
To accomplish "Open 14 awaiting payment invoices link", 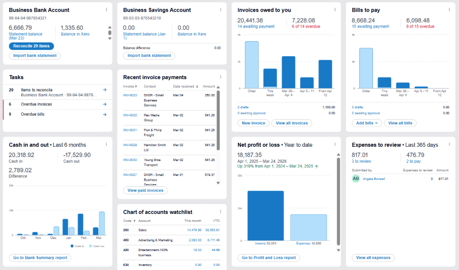I will [256, 26].
